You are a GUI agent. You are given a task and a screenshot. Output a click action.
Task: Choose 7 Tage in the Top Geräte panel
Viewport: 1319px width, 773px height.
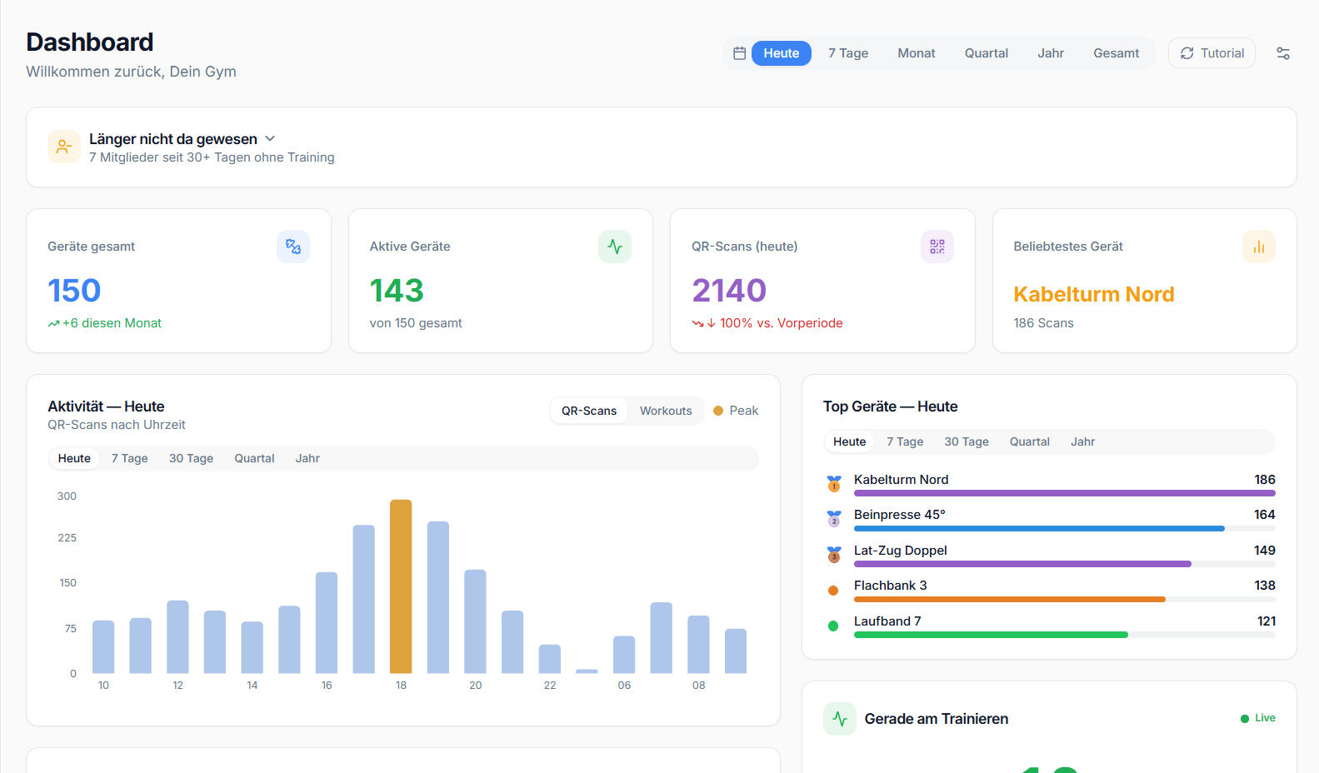click(905, 441)
